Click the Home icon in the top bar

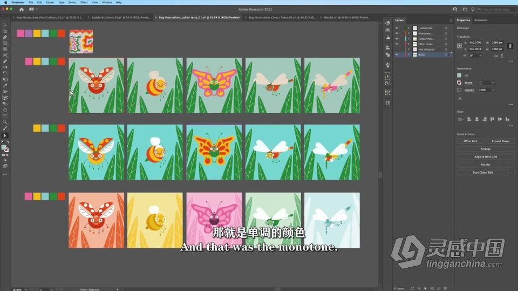tap(22, 9)
